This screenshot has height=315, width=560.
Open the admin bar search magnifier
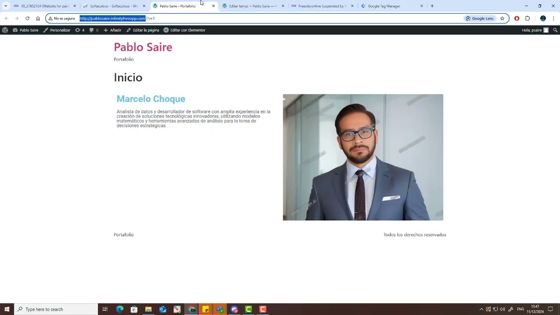(x=555, y=30)
